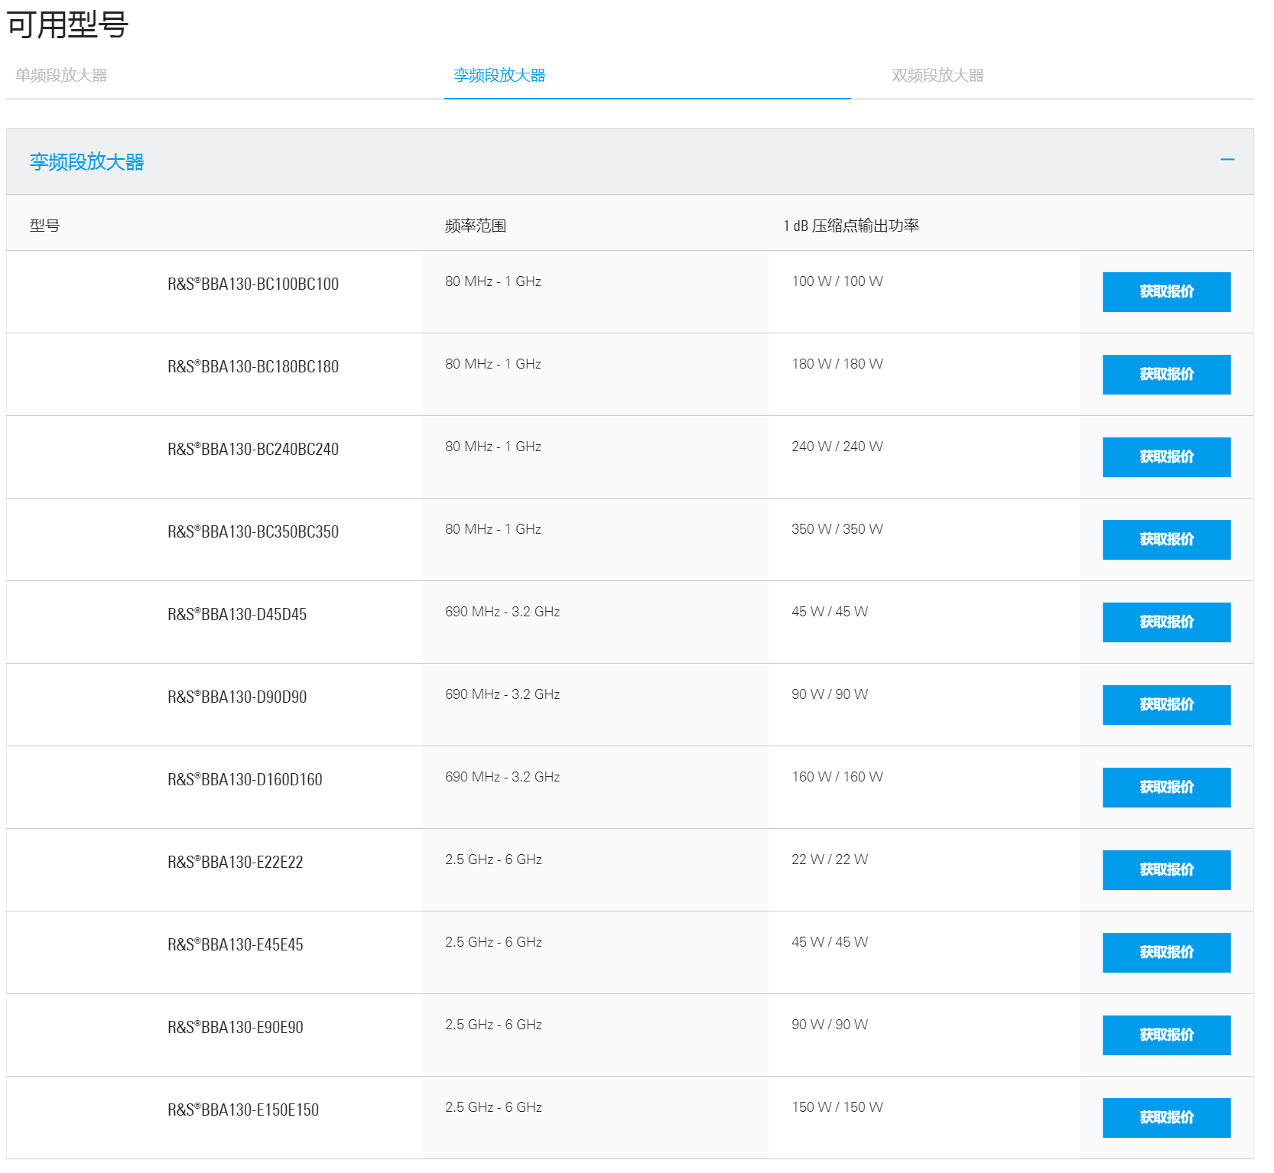Click the 180 W / 180 W power value
This screenshot has width=1274, height=1173.
point(837,364)
